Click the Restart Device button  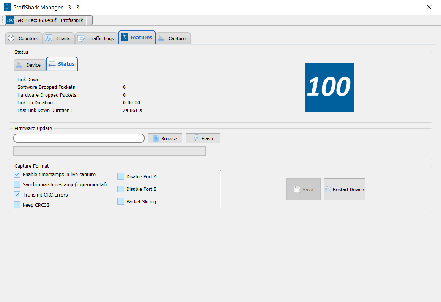pyautogui.click(x=345, y=189)
